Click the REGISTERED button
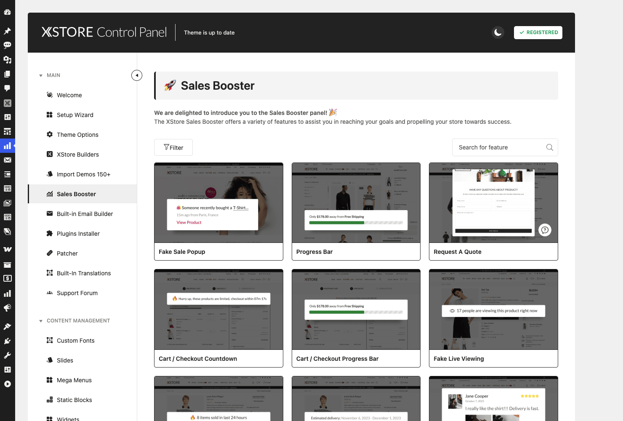 coord(538,32)
